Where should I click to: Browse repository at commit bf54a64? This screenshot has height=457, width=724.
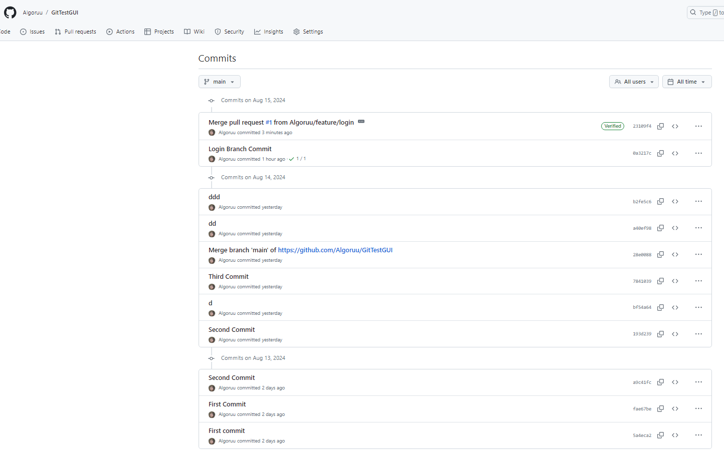coord(675,307)
